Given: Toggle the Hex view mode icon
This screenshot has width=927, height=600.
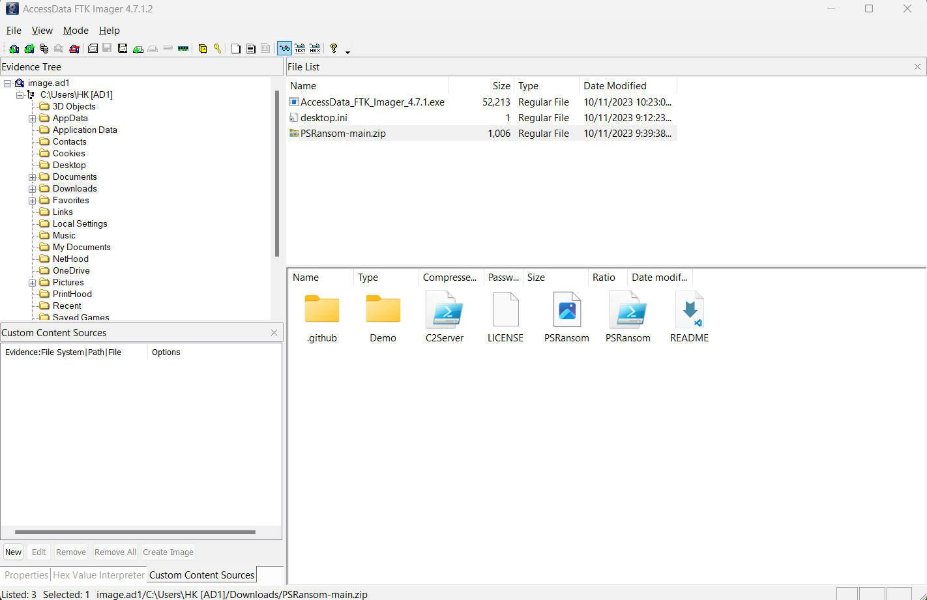Looking at the screenshot, I should point(315,49).
